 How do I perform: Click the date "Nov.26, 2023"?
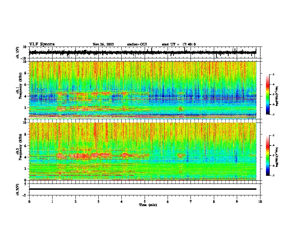(x=103, y=44)
